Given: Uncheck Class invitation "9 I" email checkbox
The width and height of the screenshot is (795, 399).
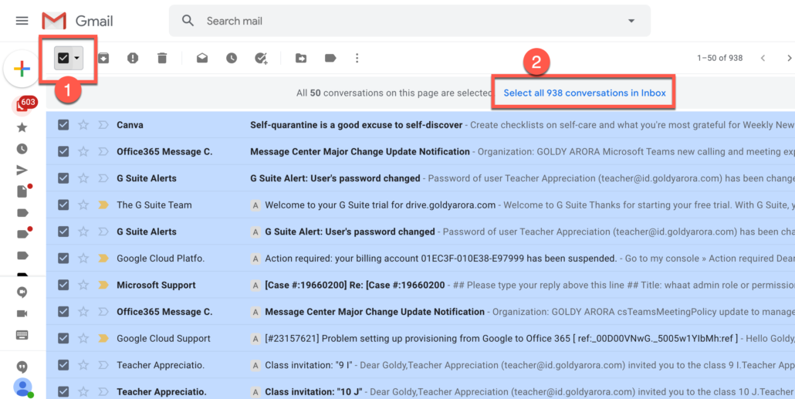Looking at the screenshot, I should tap(63, 365).
